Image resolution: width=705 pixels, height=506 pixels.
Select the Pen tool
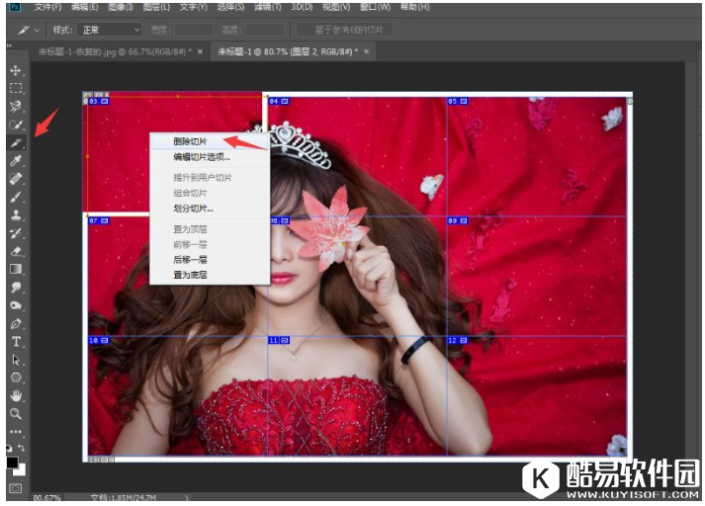coord(16,323)
